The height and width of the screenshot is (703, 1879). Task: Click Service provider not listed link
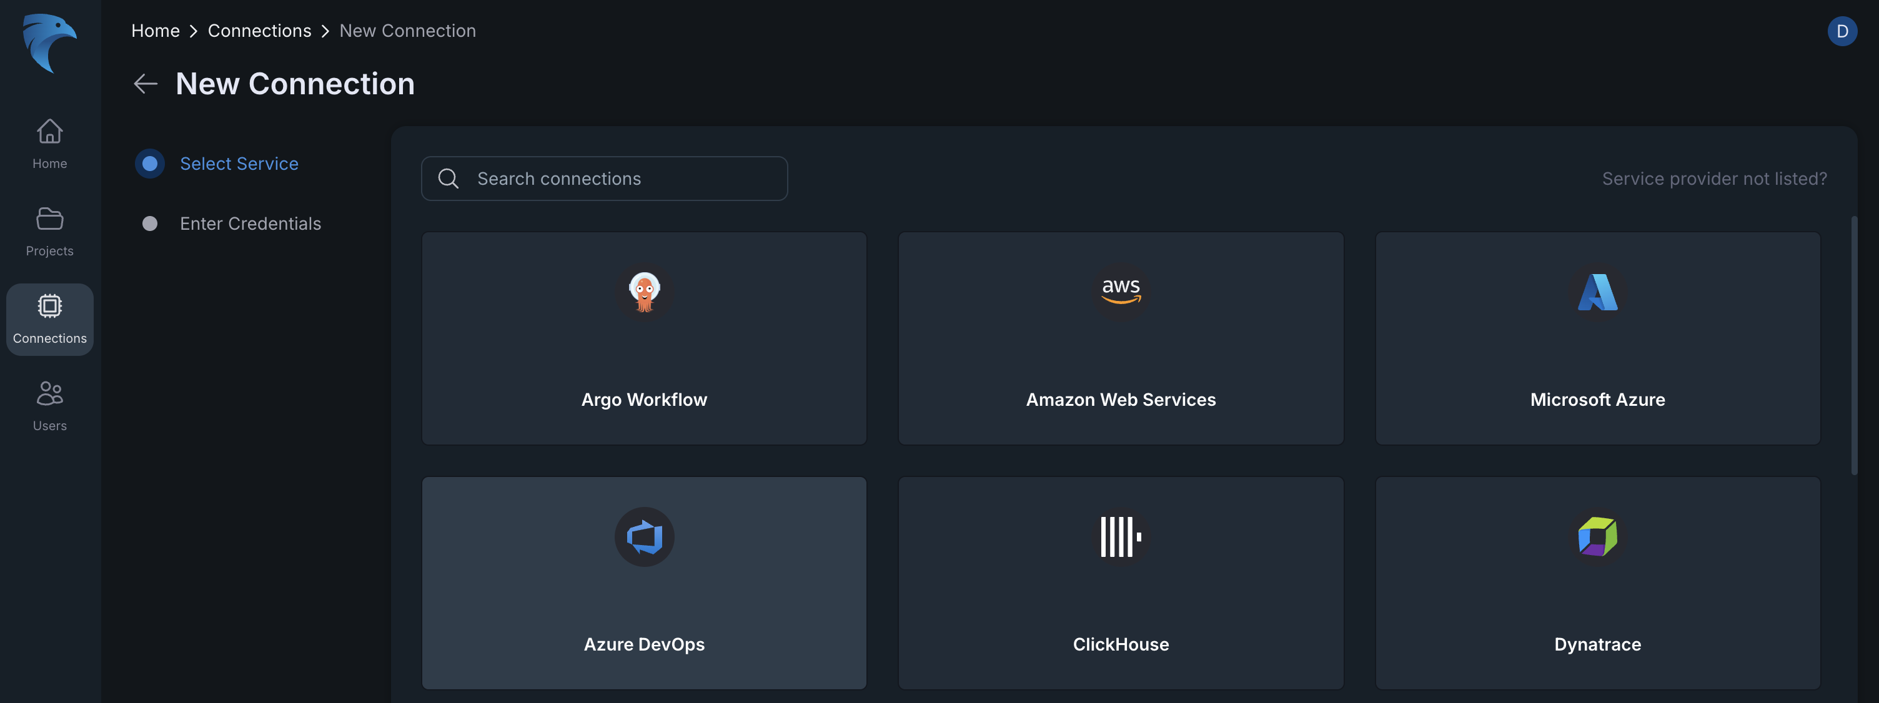[x=1714, y=179]
